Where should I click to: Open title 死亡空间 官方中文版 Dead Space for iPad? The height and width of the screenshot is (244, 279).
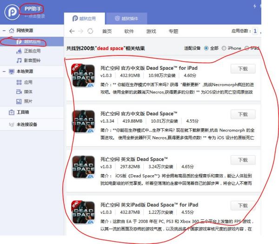[149, 68]
